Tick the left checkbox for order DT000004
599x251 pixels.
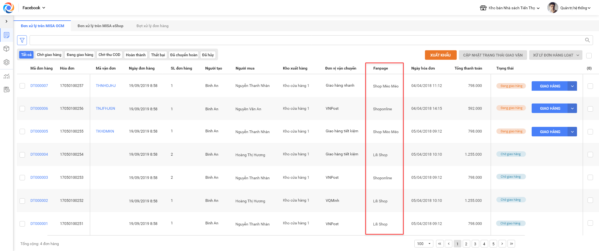click(22, 155)
